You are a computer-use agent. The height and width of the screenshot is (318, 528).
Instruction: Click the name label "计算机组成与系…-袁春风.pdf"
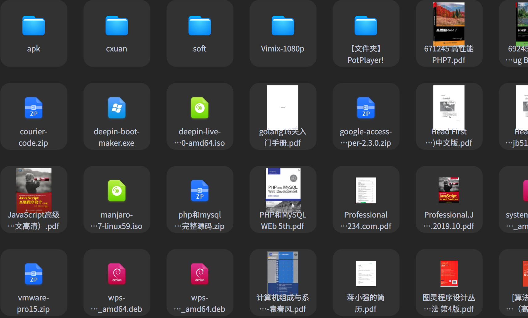(x=283, y=303)
